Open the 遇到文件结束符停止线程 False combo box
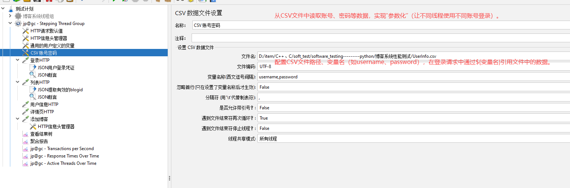The width and height of the screenshot is (570, 188). point(414,128)
